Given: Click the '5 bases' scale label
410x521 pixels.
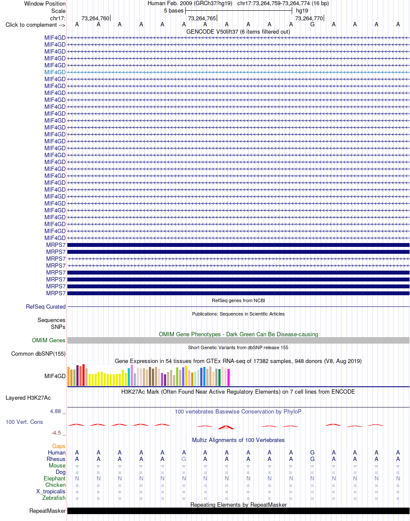Looking at the screenshot, I should coord(174,10).
